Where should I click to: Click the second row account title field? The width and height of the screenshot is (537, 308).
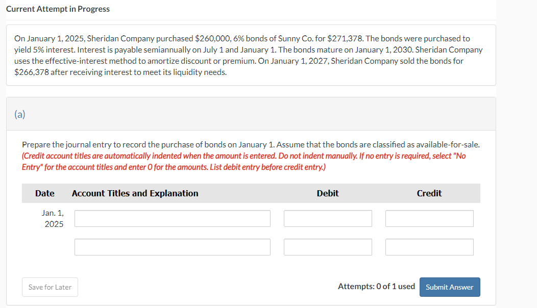pyautogui.click(x=173, y=247)
